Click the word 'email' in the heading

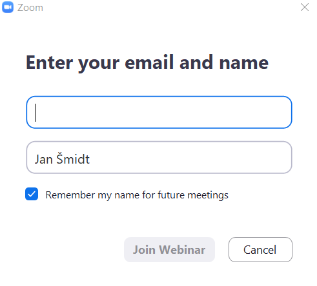[x=149, y=62]
